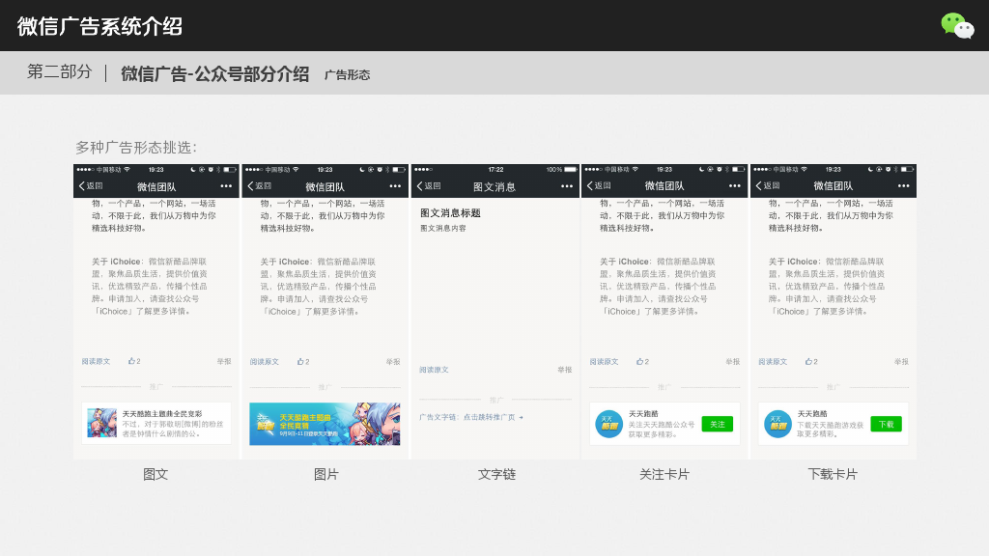This screenshot has height=556, width=989.
Task: Click 阅读原文 above the banner image ad
Action: tap(265, 361)
